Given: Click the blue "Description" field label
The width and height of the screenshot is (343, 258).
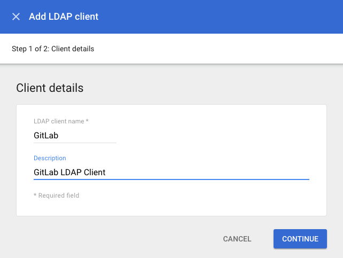Looking at the screenshot, I should (50, 158).
